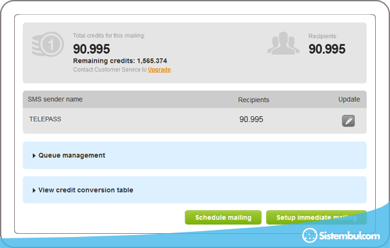This screenshot has height=248, width=390.
Task: Click the Schedule mailing button
Action: (223, 218)
